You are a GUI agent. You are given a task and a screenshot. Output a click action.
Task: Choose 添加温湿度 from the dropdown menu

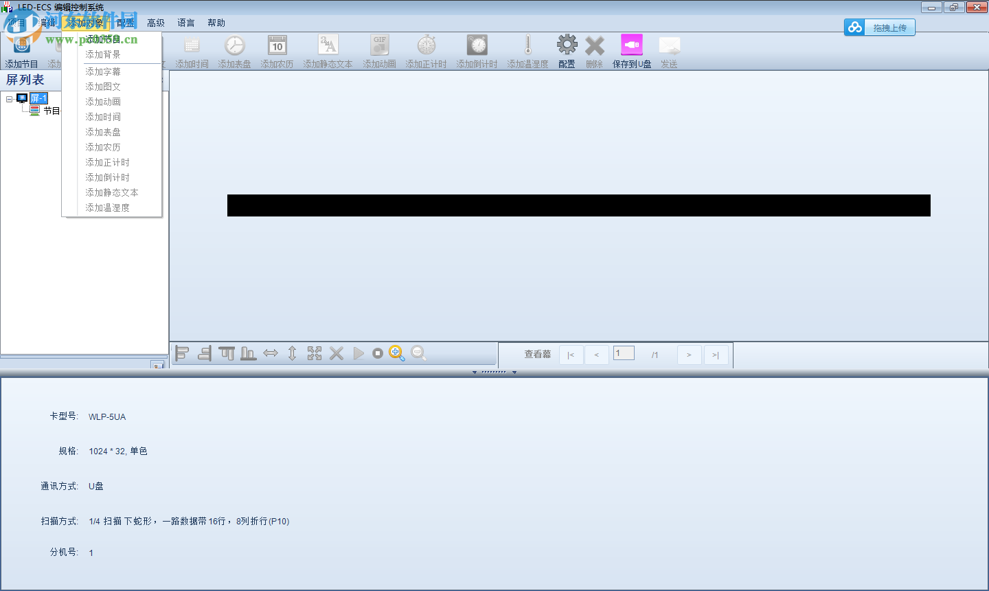112,208
